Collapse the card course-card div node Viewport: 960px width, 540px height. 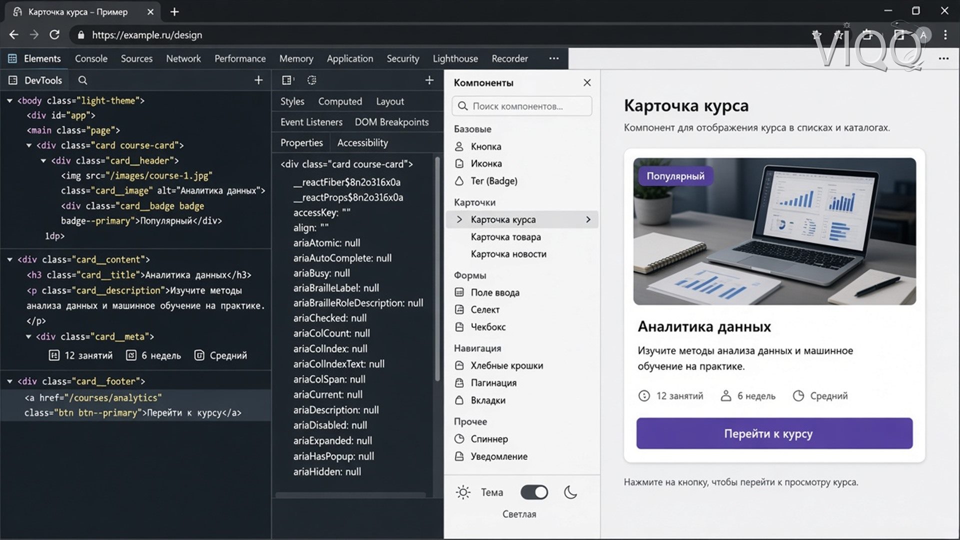point(29,145)
